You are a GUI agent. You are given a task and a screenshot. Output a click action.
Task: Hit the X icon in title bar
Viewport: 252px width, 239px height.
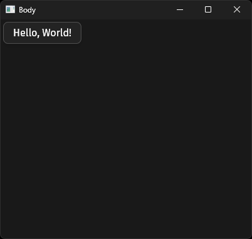237,9
